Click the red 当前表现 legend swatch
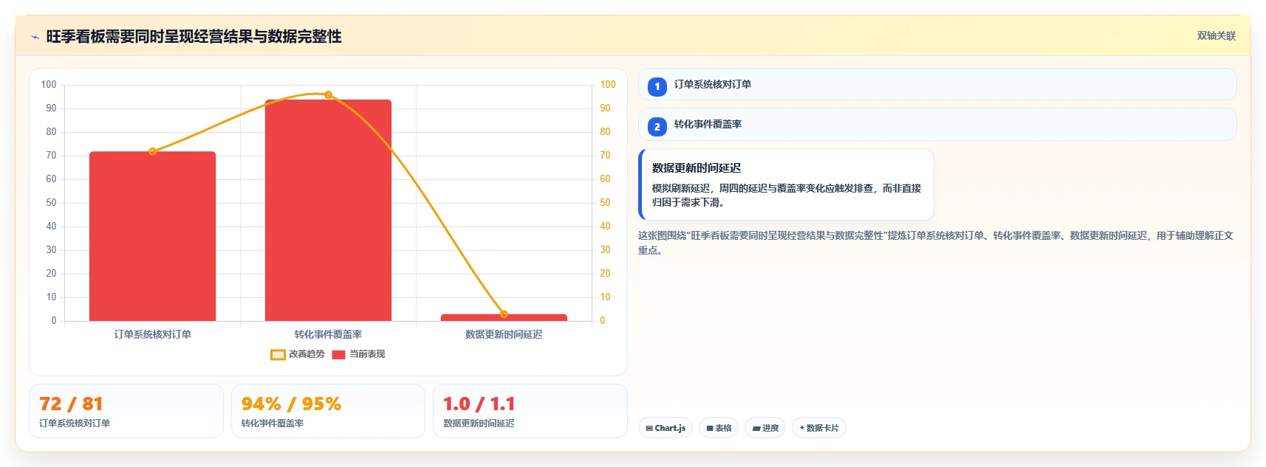 339,355
